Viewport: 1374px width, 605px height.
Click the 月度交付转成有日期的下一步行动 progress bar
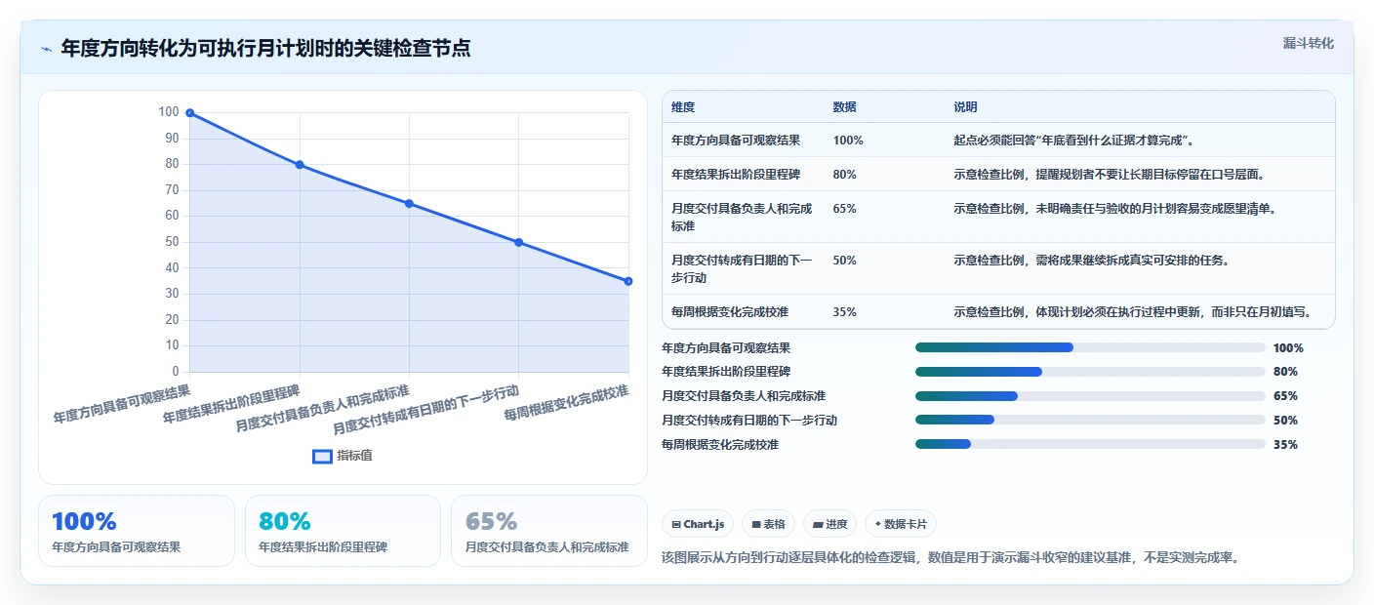point(1090,421)
